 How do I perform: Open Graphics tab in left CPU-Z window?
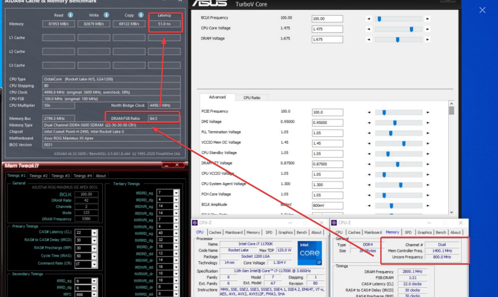(x=285, y=232)
